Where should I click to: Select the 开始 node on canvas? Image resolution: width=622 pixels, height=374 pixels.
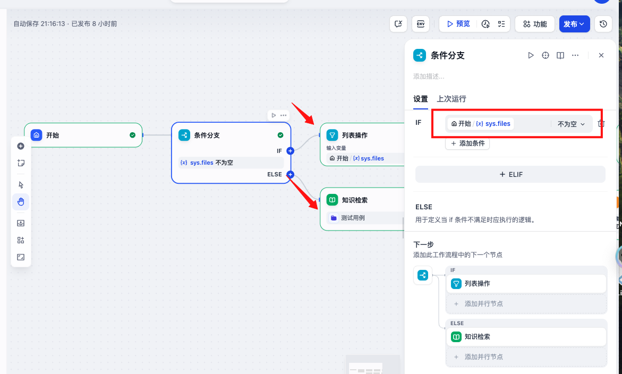tap(83, 135)
